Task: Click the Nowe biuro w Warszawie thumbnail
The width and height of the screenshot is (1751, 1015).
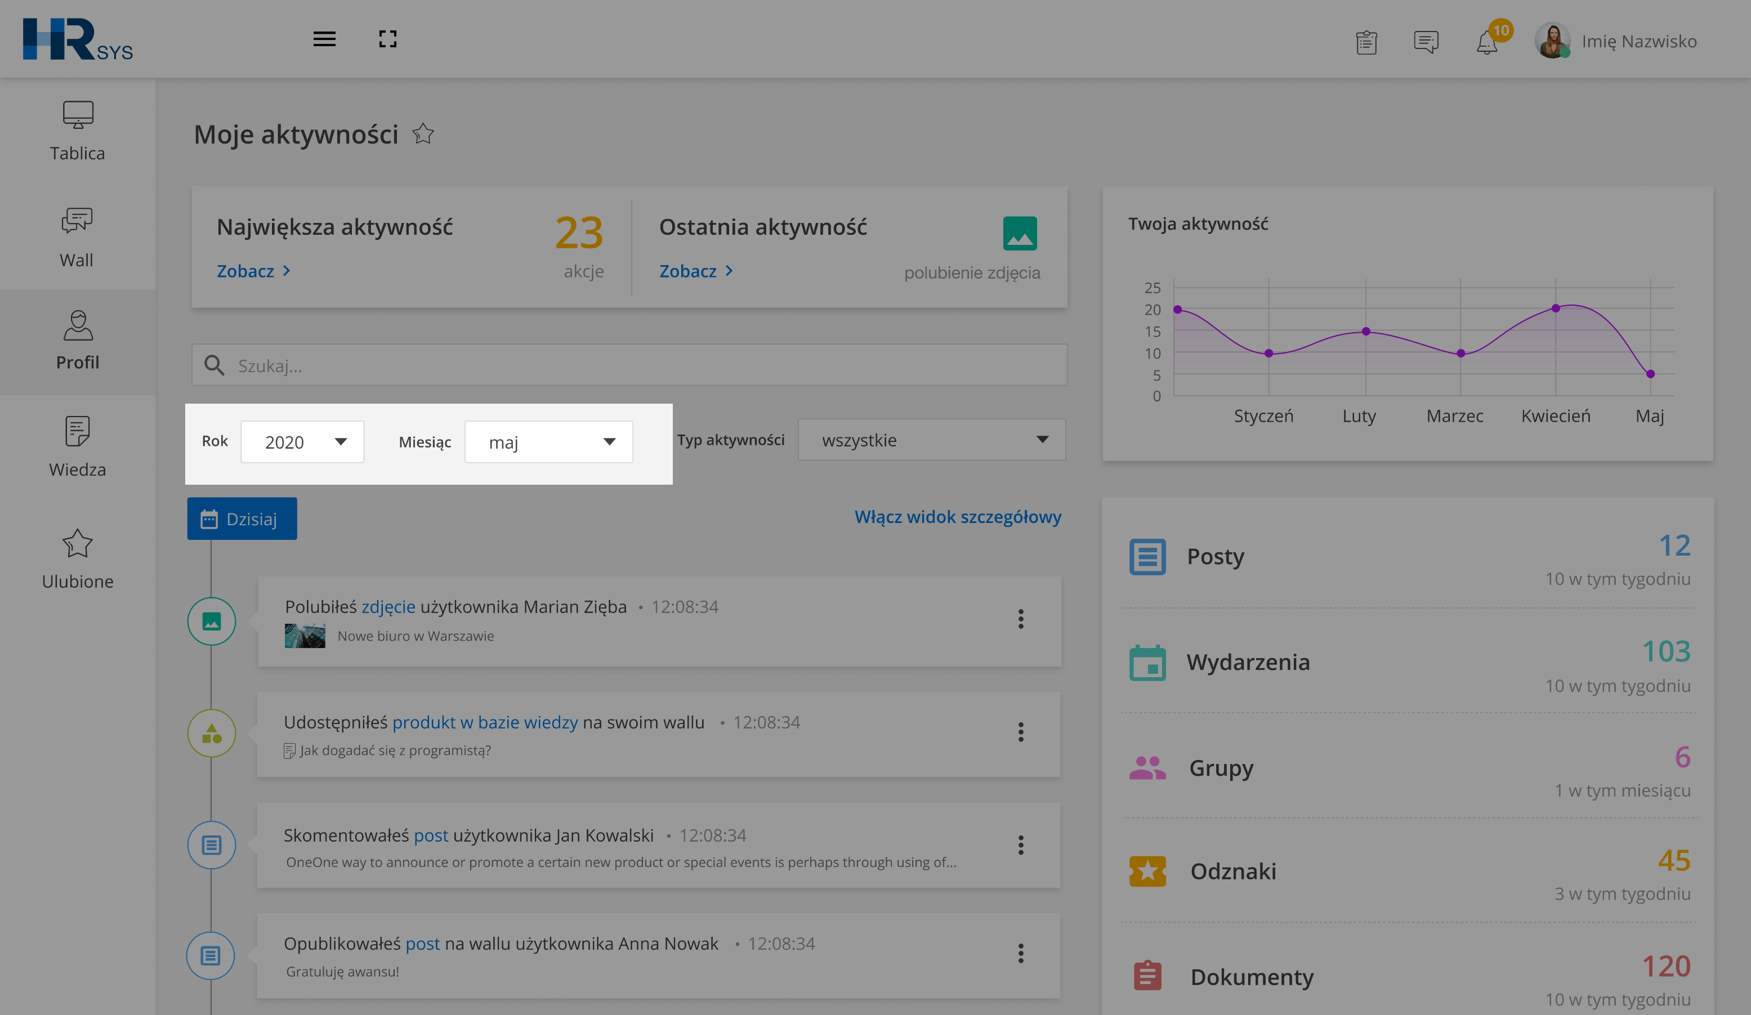Action: 305,636
